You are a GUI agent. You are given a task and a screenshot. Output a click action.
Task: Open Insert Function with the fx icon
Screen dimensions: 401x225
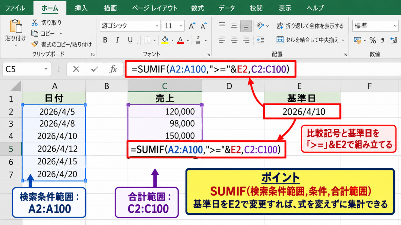click(113, 69)
